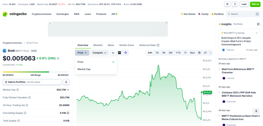
Task: Focus the Search input field
Action: pos(243,14)
